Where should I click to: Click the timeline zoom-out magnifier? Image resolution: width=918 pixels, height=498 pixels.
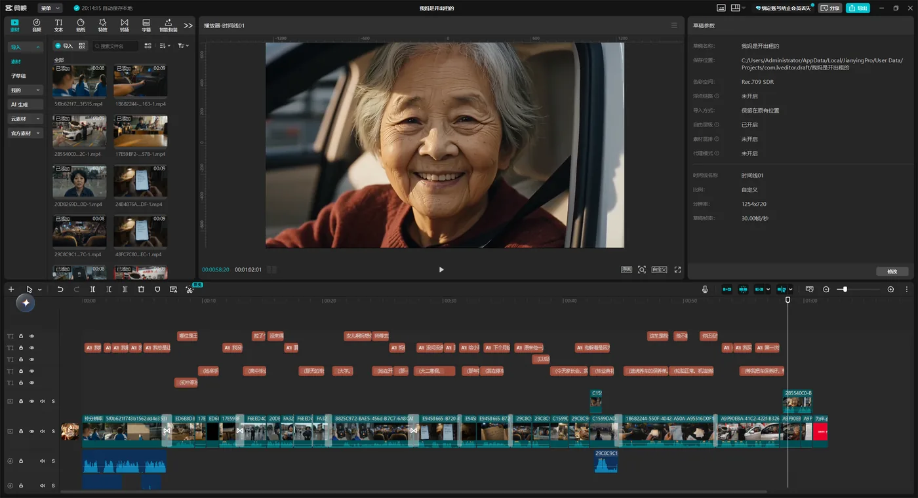pyautogui.click(x=826, y=289)
